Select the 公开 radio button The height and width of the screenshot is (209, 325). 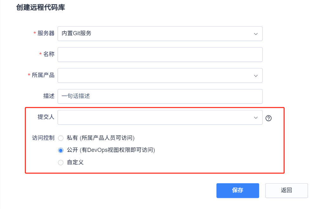tap(61, 150)
